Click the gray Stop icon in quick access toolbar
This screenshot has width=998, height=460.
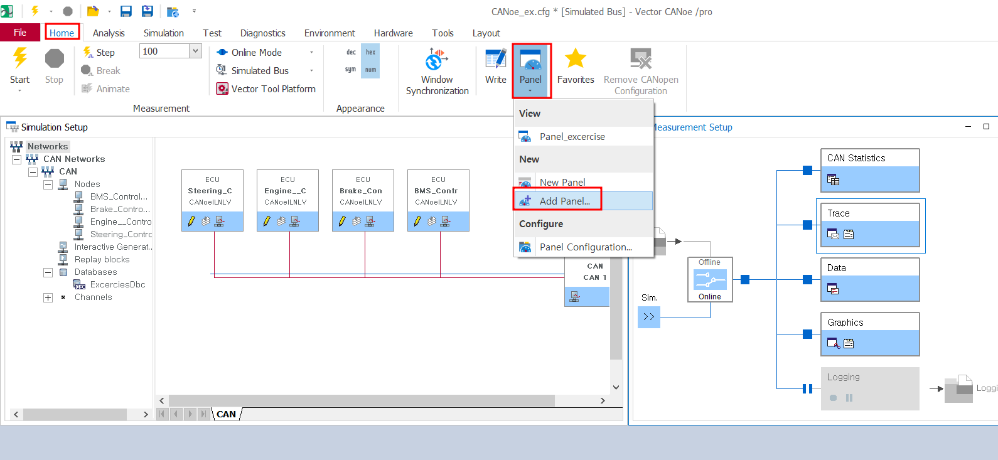click(x=68, y=11)
